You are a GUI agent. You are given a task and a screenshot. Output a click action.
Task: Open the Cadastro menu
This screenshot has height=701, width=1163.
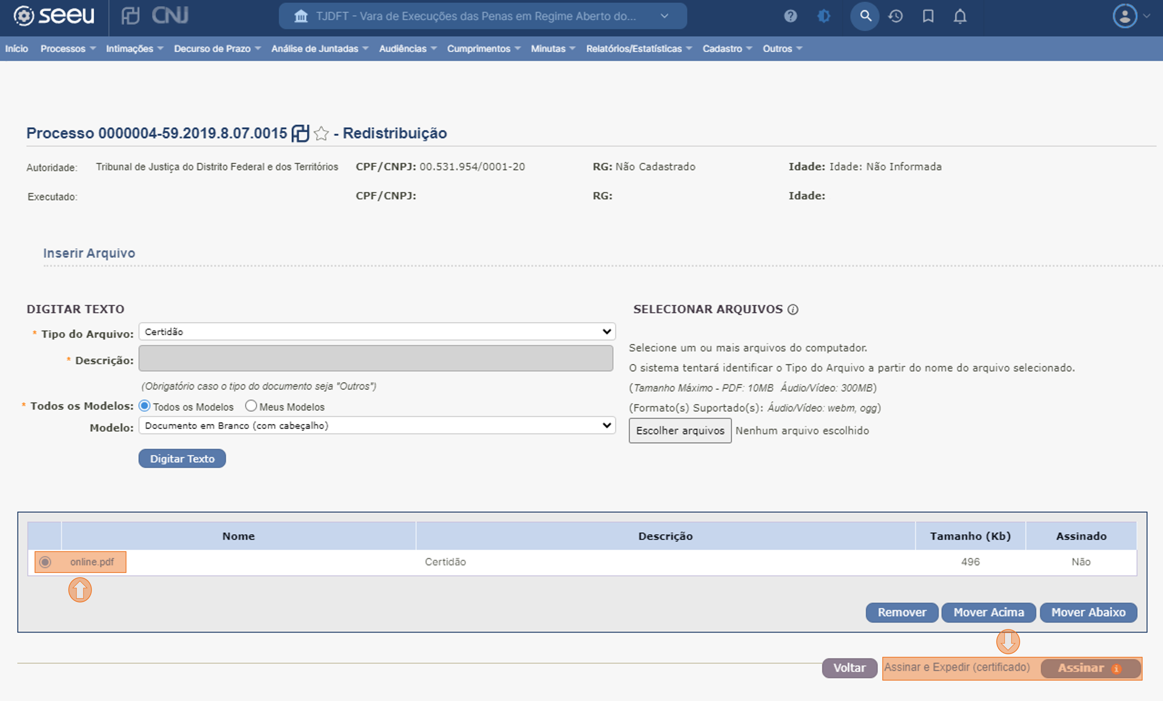727,48
